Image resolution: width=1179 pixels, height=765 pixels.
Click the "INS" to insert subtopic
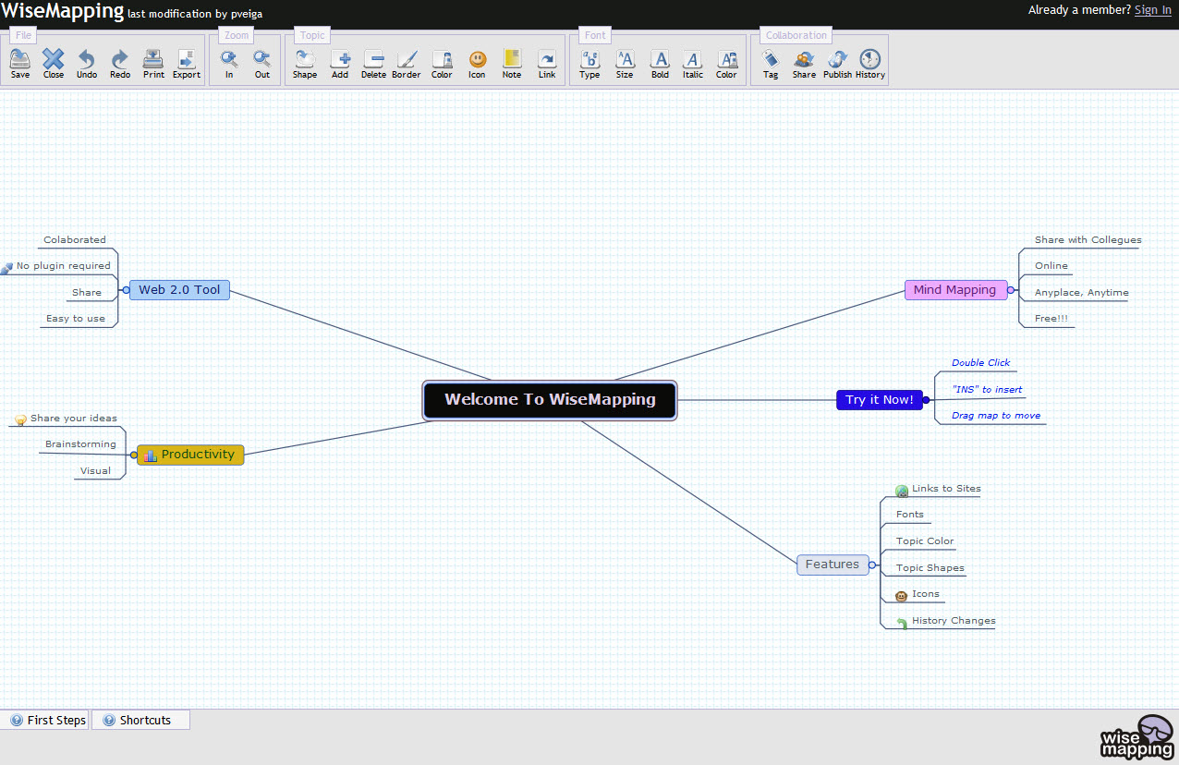click(987, 389)
